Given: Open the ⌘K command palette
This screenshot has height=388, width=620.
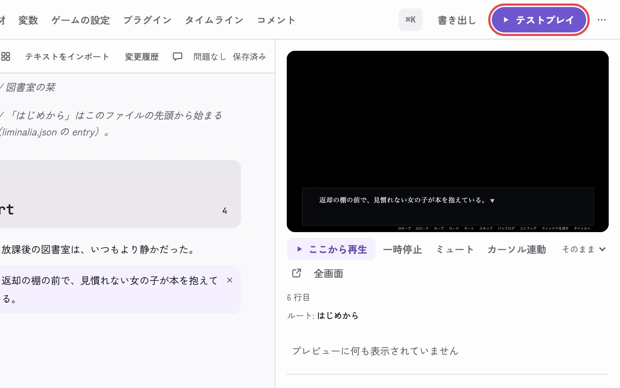Looking at the screenshot, I should [410, 20].
